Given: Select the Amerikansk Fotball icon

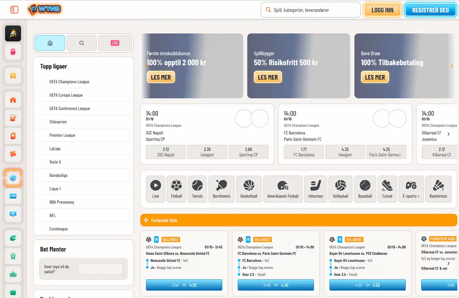Looking at the screenshot, I should pos(283,189).
